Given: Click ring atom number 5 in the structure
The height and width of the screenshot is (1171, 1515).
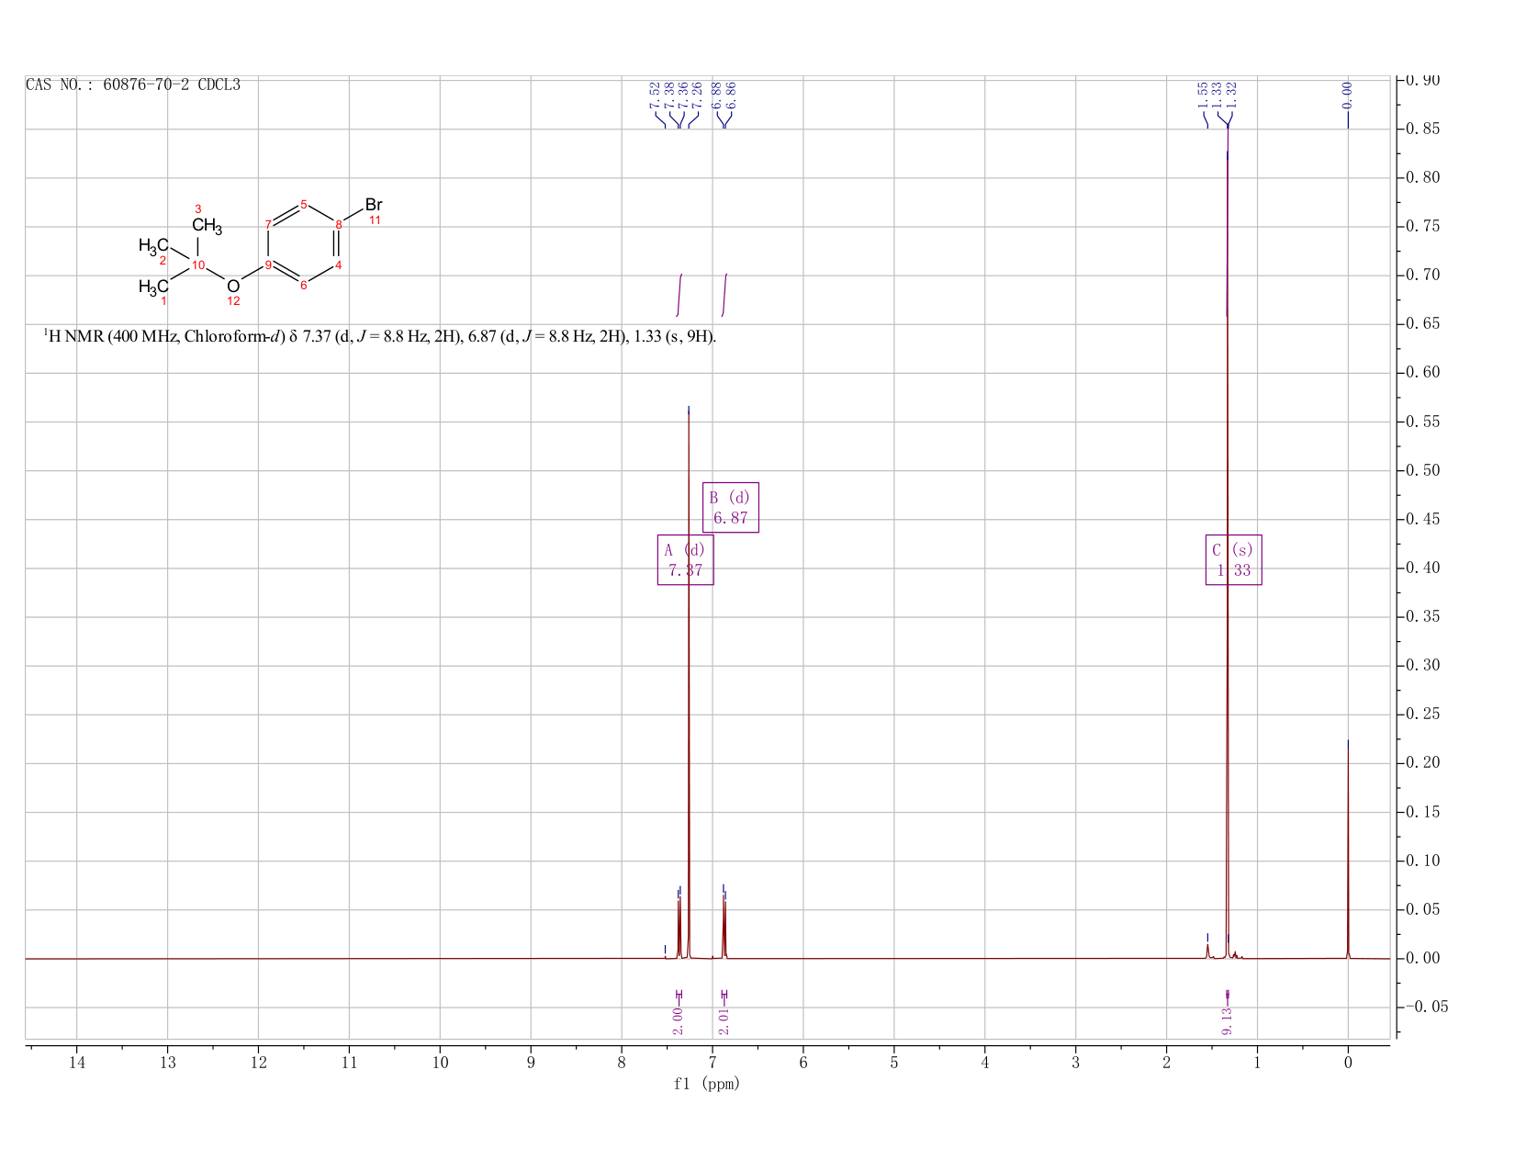Looking at the screenshot, I should pyautogui.click(x=303, y=204).
